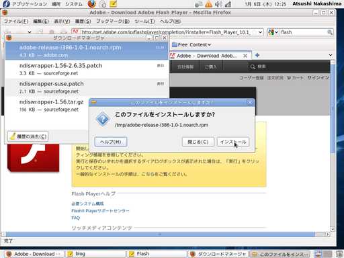The height and width of the screenshot is (258, 344).
Task: Open the Flash Player support center link
Action: 100,211
